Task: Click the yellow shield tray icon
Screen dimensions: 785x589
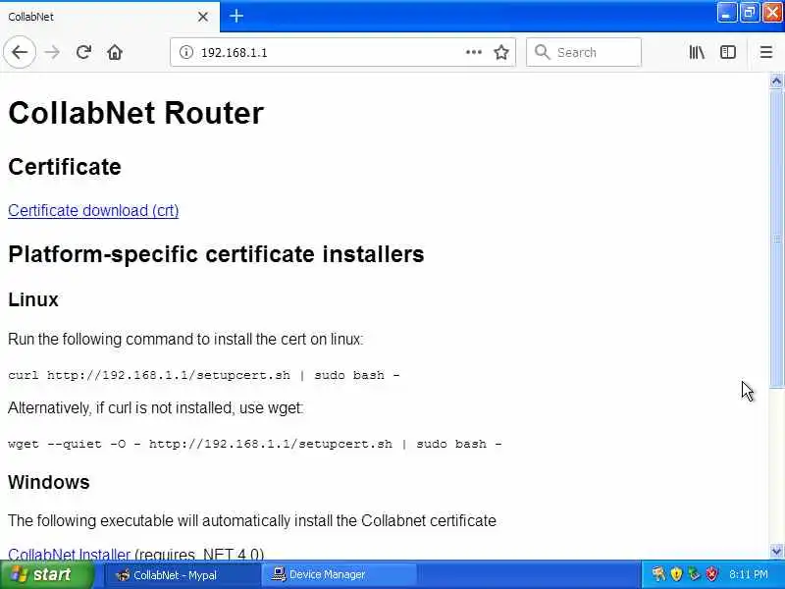Action: 676,574
